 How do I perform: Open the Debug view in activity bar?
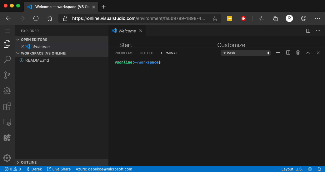(7, 91)
